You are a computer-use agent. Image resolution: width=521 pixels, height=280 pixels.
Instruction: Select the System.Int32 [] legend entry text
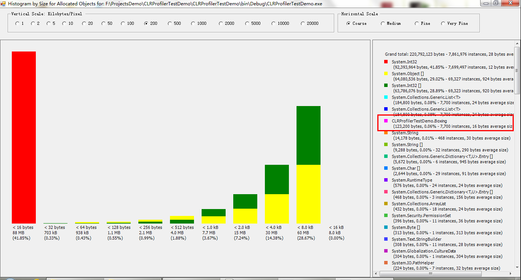[x=406, y=85]
